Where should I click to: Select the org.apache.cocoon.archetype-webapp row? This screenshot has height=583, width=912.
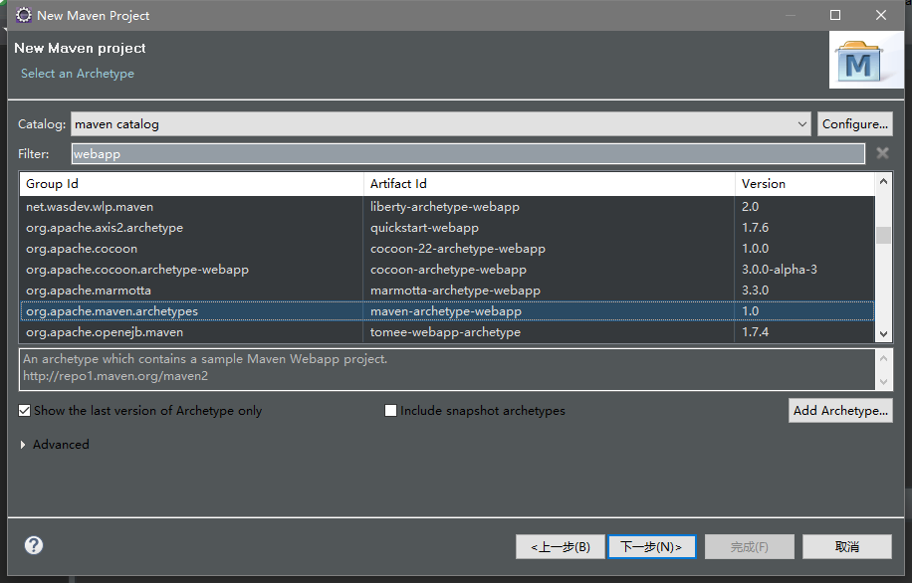(447, 270)
